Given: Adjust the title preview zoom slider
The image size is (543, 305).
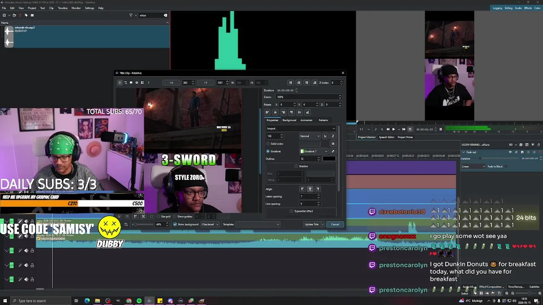Looking at the screenshot, I should [143, 225].
